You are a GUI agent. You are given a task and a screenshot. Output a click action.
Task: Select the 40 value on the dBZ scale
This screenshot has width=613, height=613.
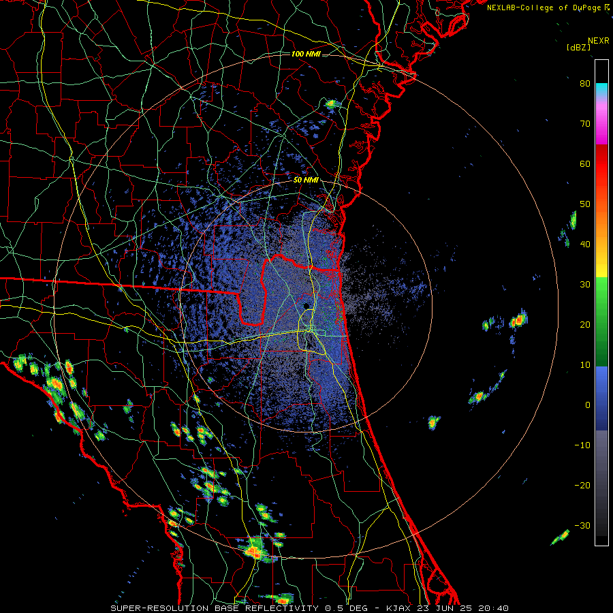pyautogui.click(x=585, y=245)
